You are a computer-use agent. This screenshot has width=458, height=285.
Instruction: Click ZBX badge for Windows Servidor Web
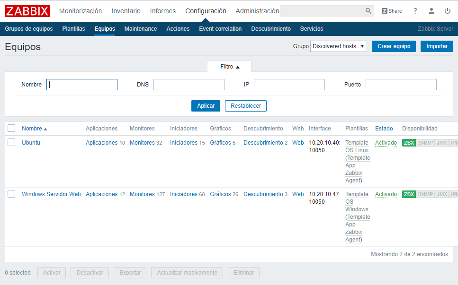tap(409, 194)
